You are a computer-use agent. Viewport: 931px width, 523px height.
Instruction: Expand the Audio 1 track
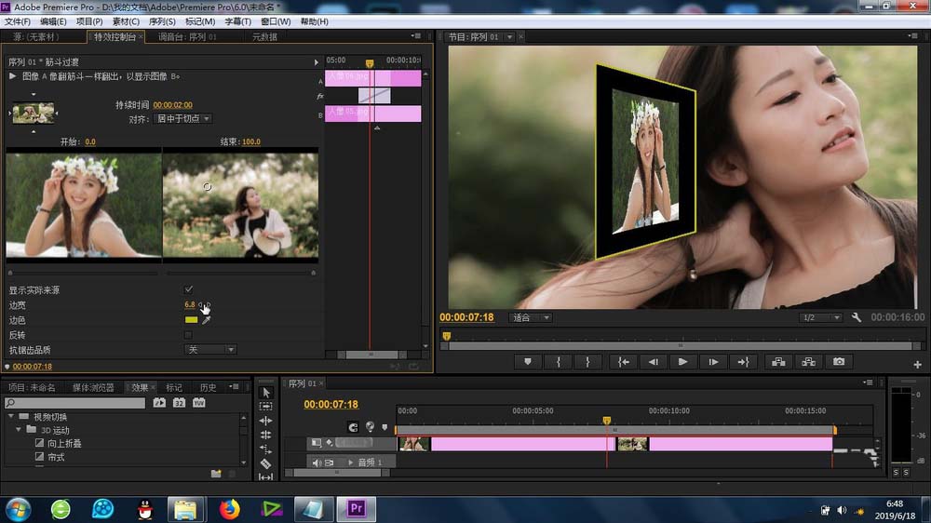pyautogui.click(x=350, y=463)
